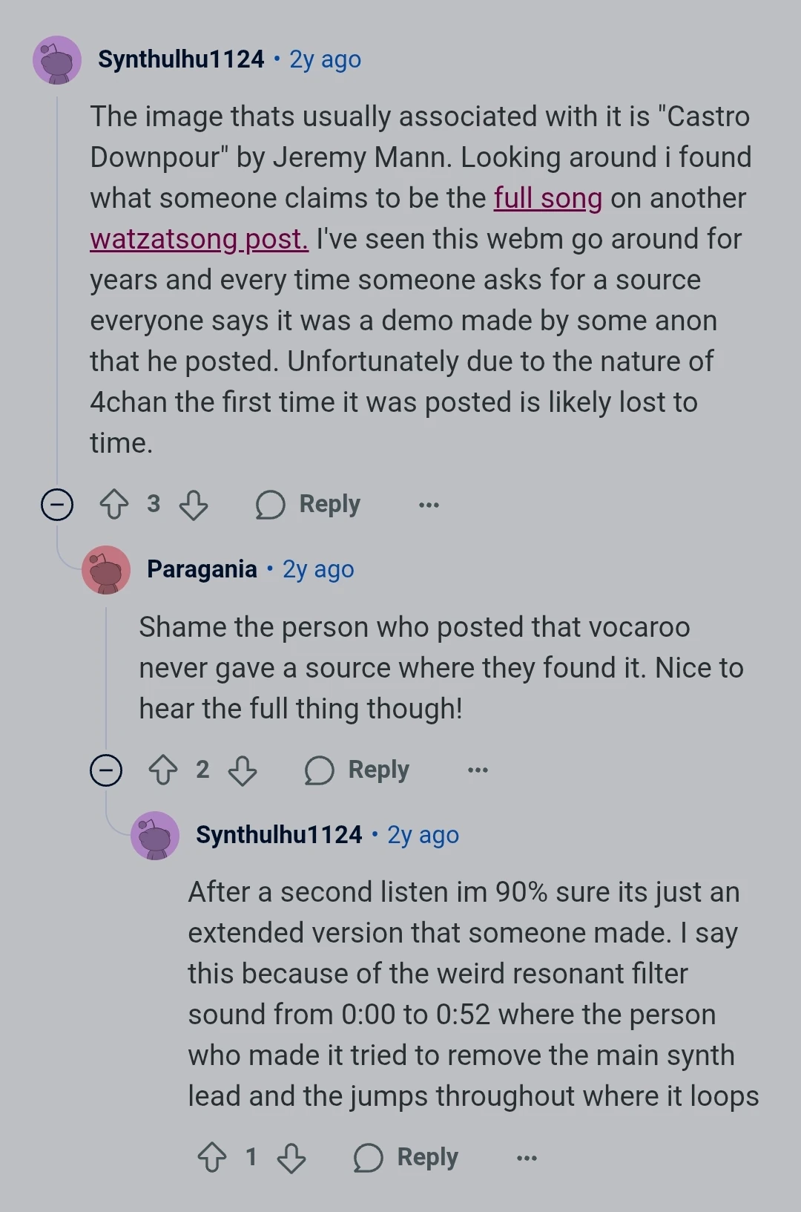Viewport: 801px width, 1212px height.
Task: Downvote the extended version reply
Action: (291, 1157)
